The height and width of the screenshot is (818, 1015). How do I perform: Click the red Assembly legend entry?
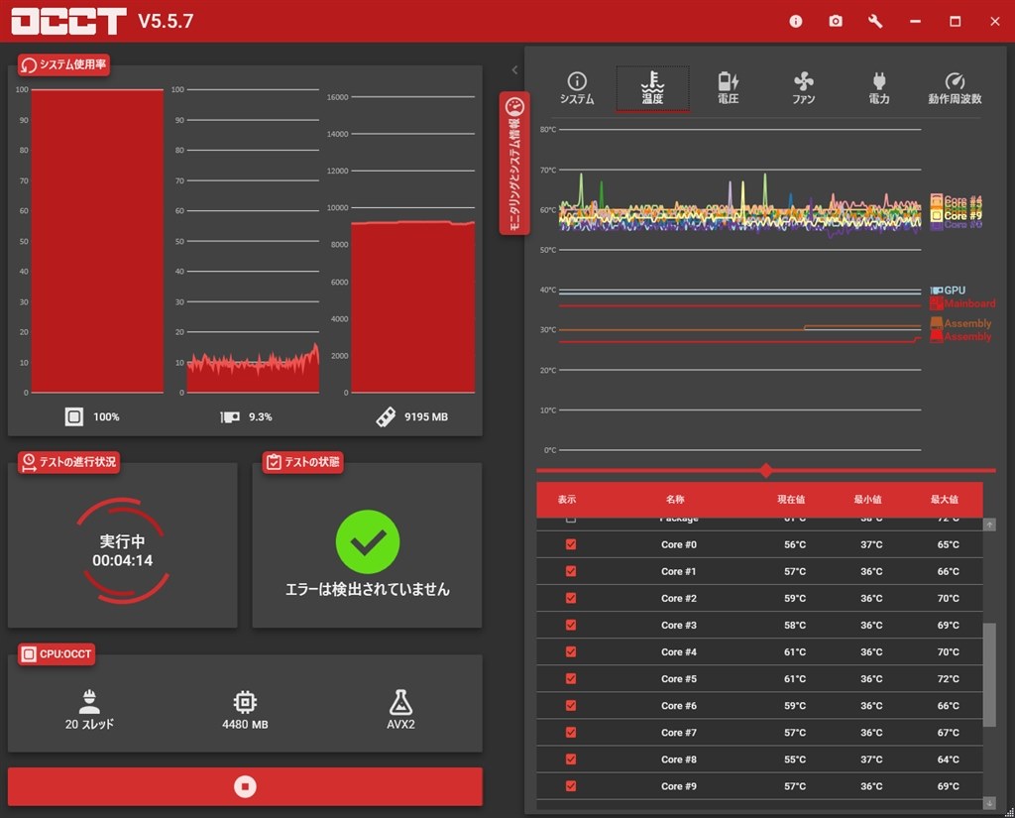coord(960,336)
